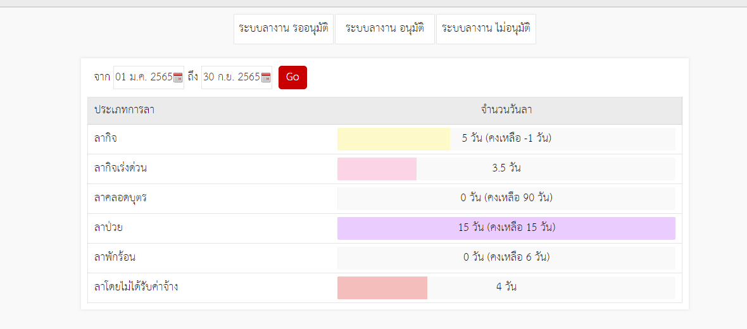Click the 0 วัน (คงเหลือ 6 วัน) bar

(x=506, y=258)
